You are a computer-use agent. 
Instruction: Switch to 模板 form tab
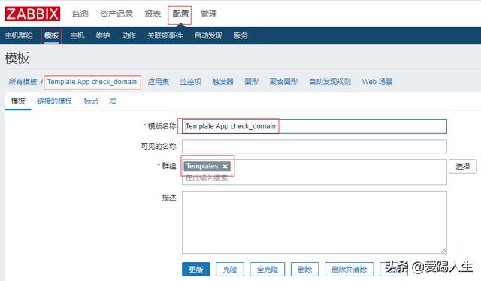(18, 101)
